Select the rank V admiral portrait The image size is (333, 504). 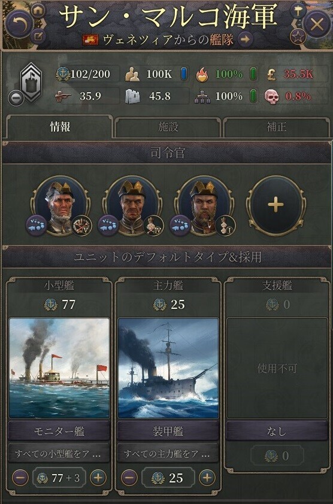(60, 206)
